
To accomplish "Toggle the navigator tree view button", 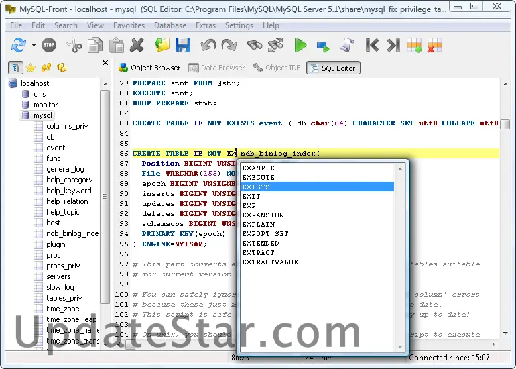I will [15, 68].
